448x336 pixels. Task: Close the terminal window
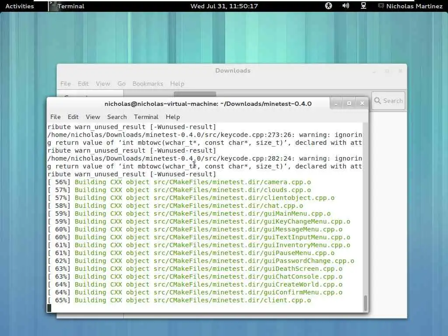[x=362, y=103]
